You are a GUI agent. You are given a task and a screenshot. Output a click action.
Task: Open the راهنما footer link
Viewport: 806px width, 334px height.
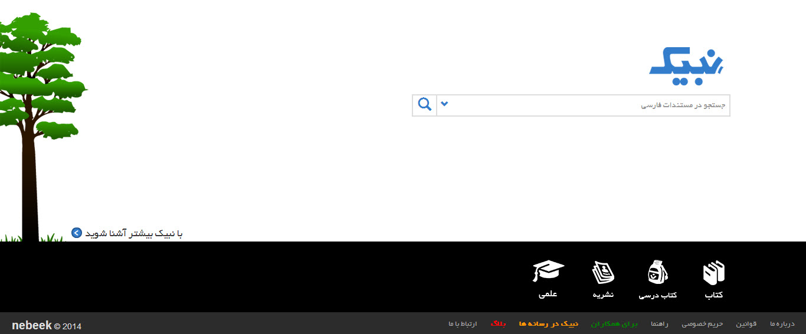click(x=660, y=324)
